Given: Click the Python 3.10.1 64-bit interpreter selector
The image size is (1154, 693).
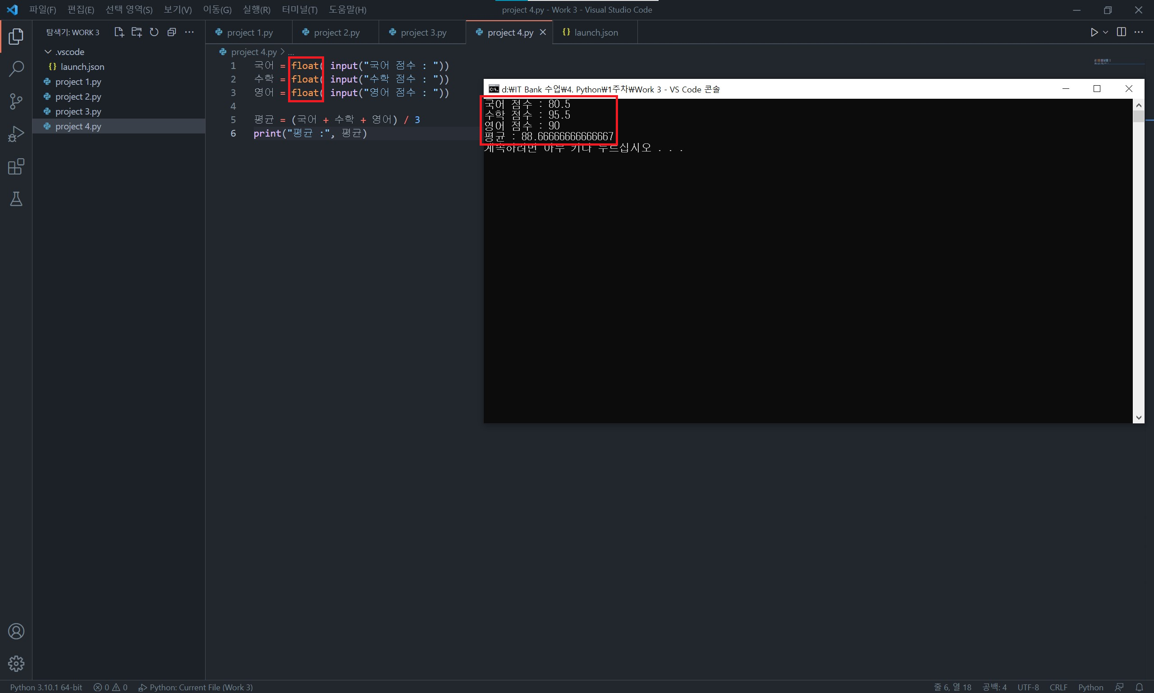Looking at the screenshot, I should pyautogui.click(x=46, y=687).
